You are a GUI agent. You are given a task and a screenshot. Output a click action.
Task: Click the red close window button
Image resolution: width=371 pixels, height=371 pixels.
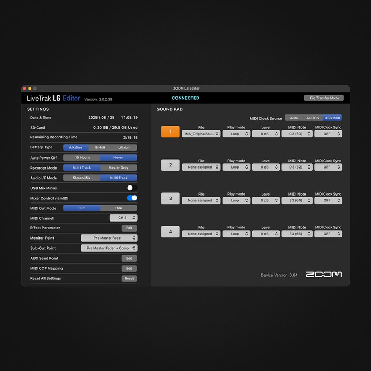coord(24,89)
